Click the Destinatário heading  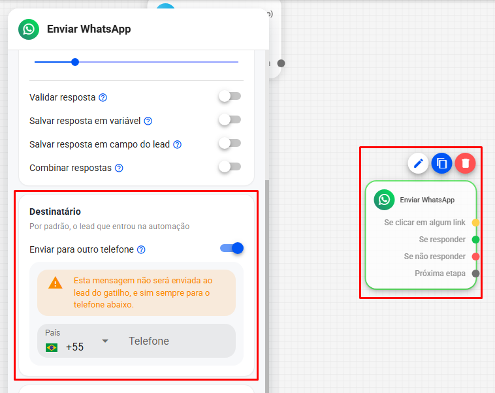tap(55, 212)
